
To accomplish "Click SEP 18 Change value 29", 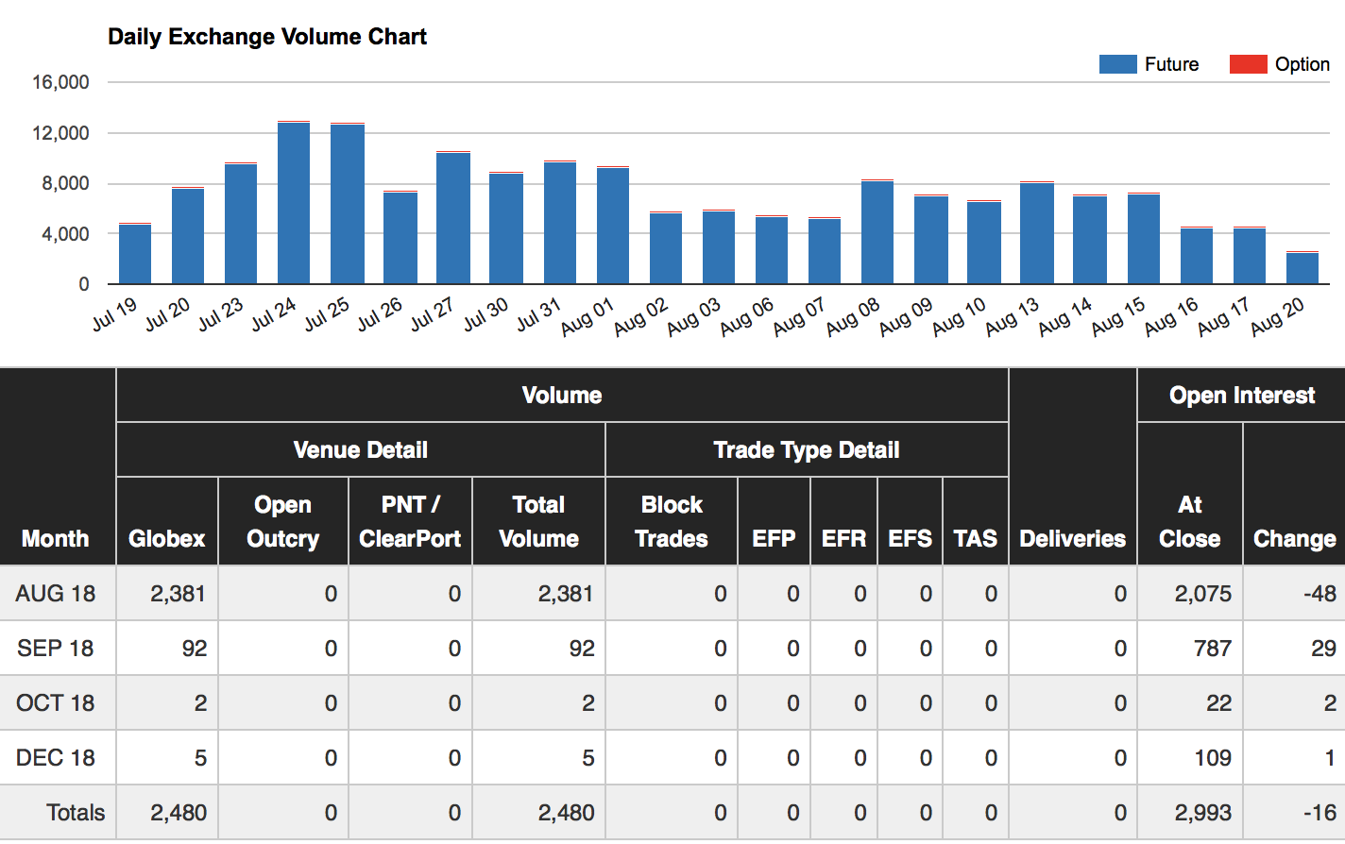I will (x=1324, y=649).
